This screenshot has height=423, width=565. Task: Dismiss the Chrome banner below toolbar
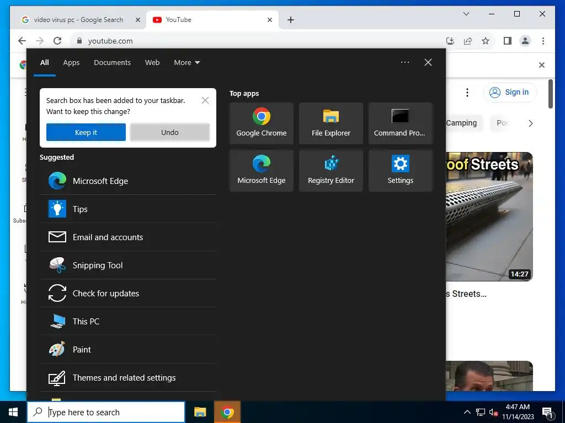click(x=542, y=65)
